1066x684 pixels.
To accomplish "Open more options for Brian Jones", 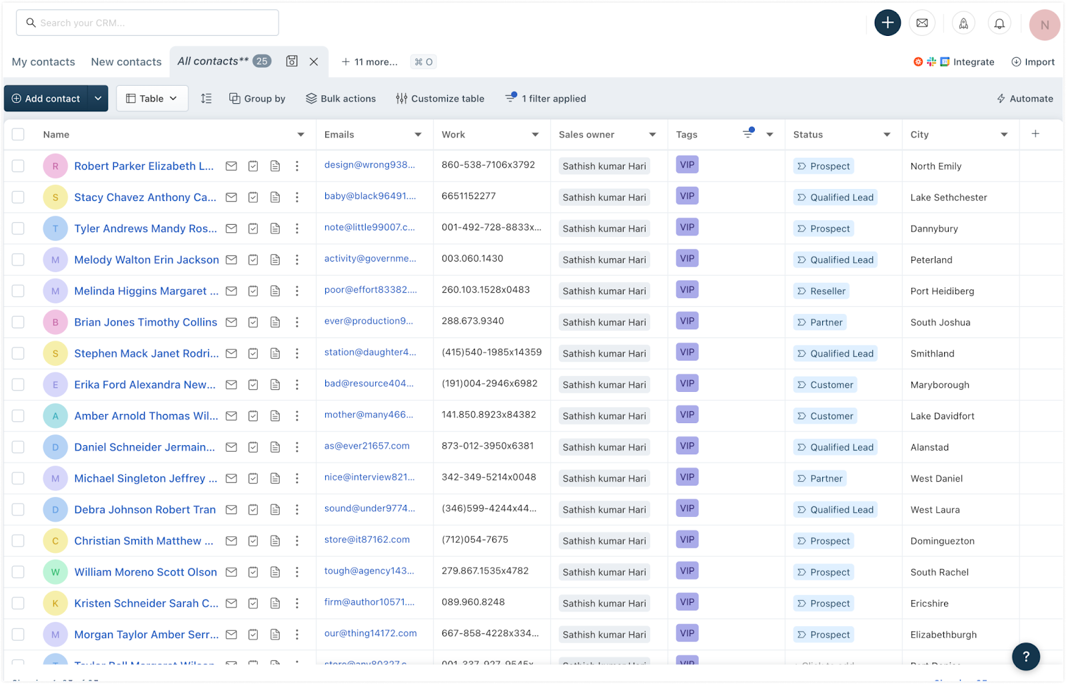I will click(x=297, y=322).
